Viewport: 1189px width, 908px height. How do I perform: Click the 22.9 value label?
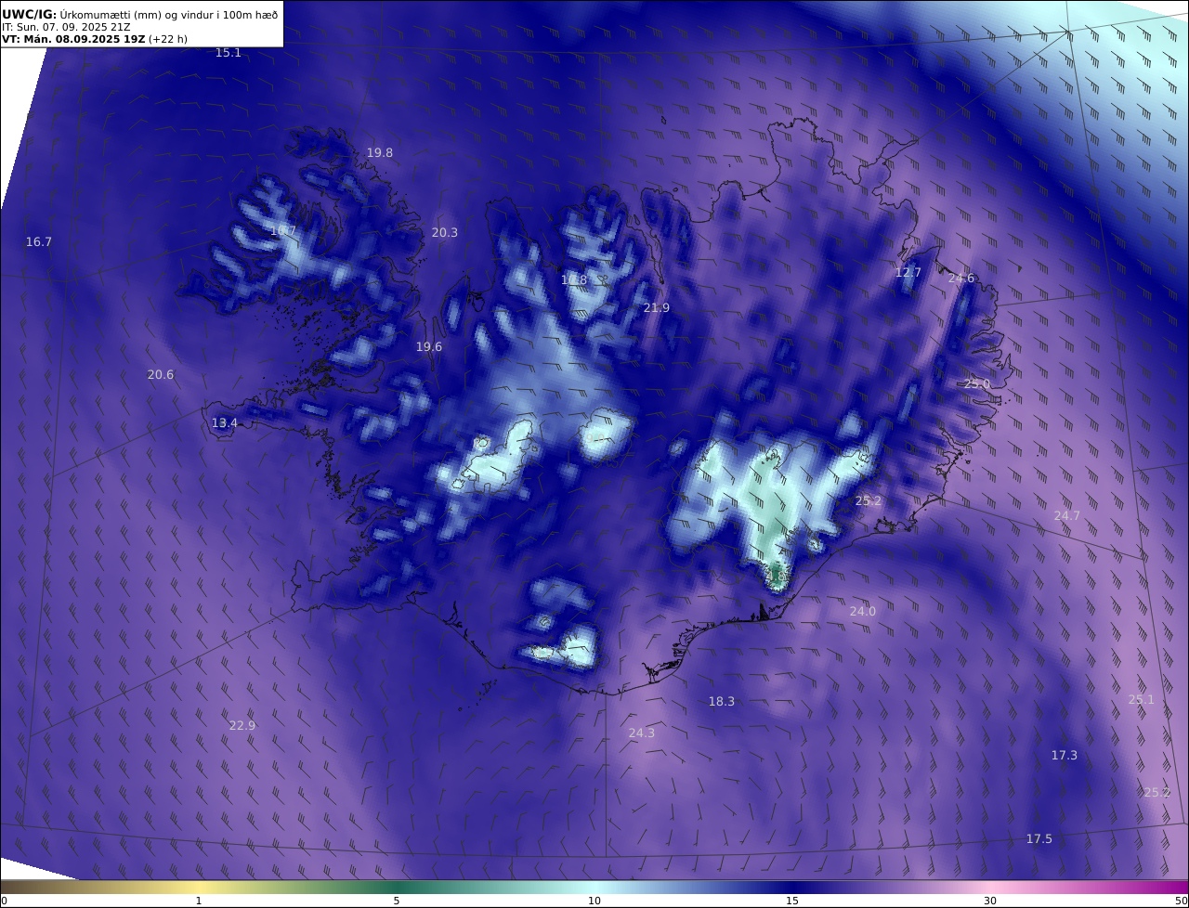[x=242, y=725]
